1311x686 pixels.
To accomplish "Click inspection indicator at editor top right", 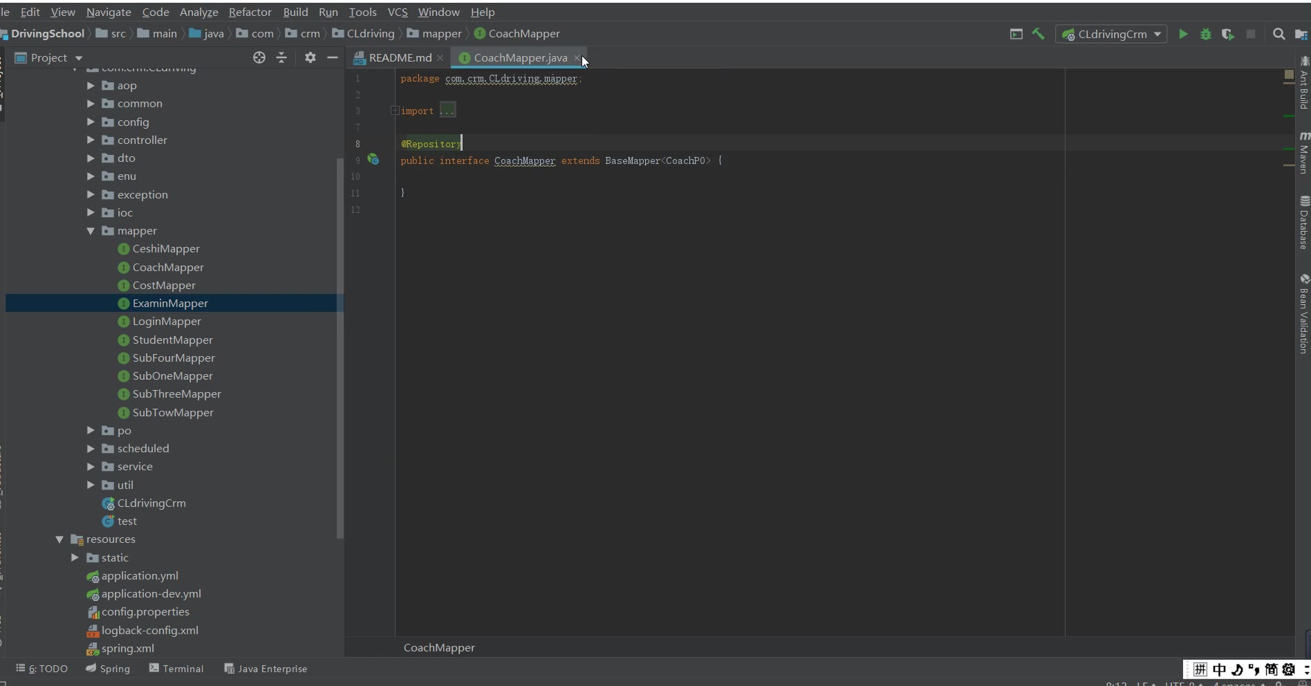I will (x=1289, y=74).
